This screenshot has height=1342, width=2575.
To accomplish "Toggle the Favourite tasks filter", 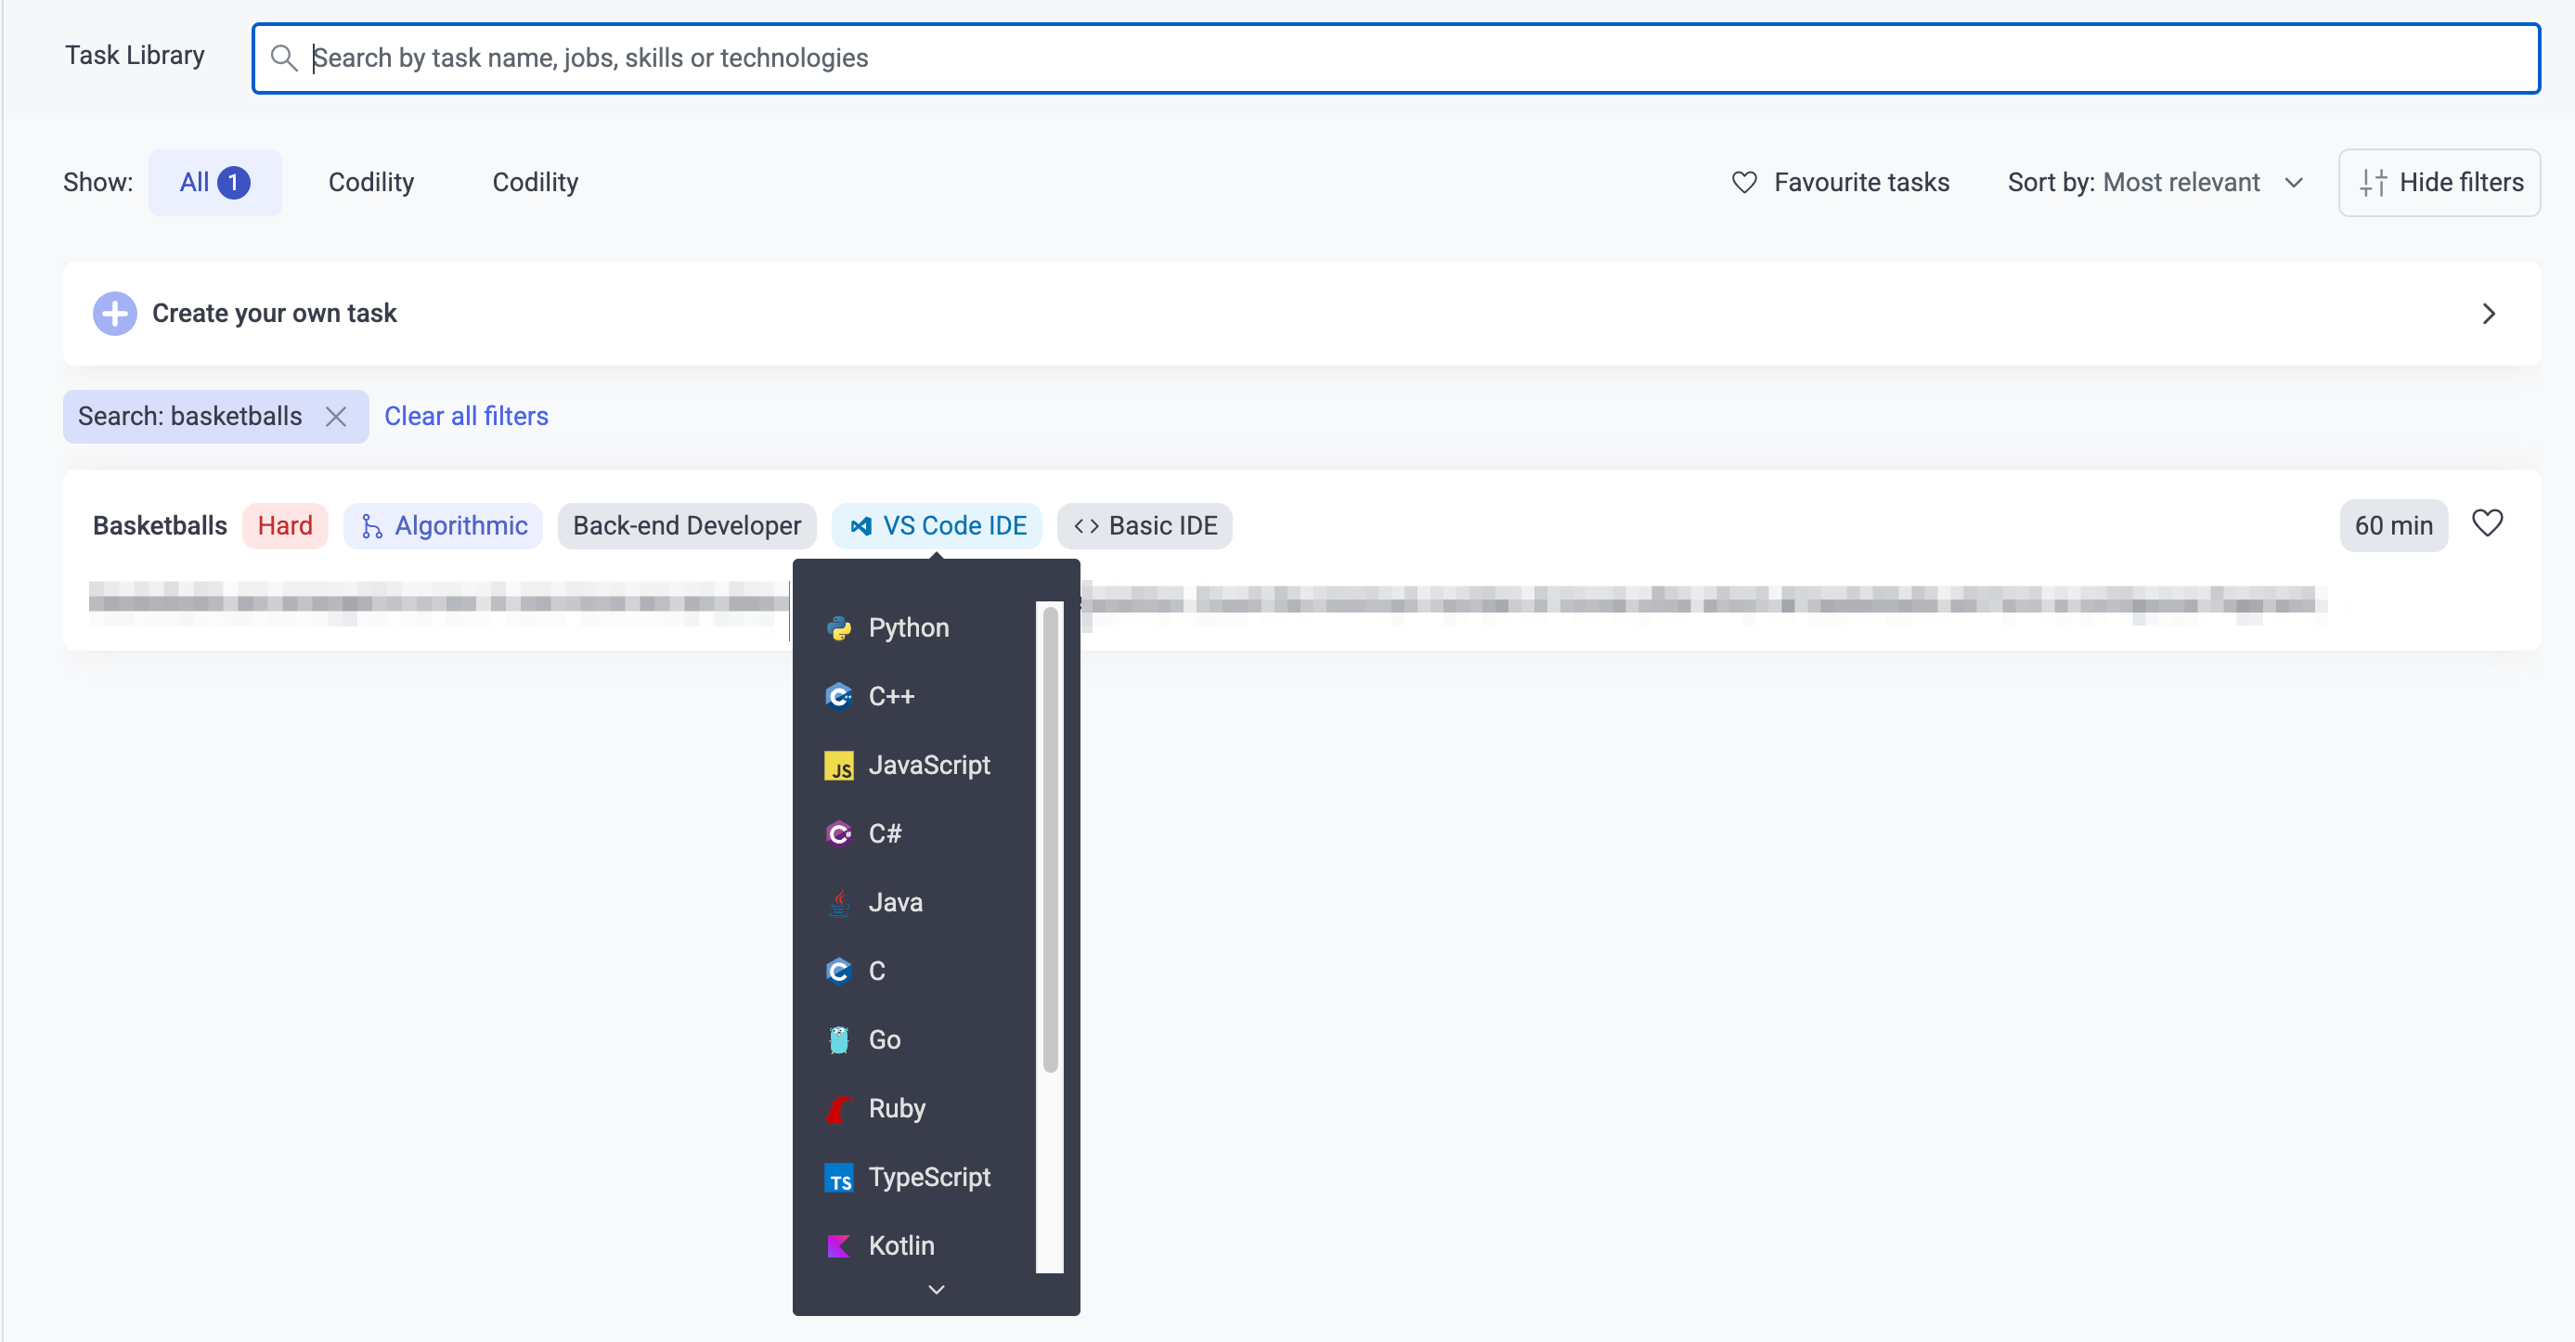I will [x=1841, y=182].
